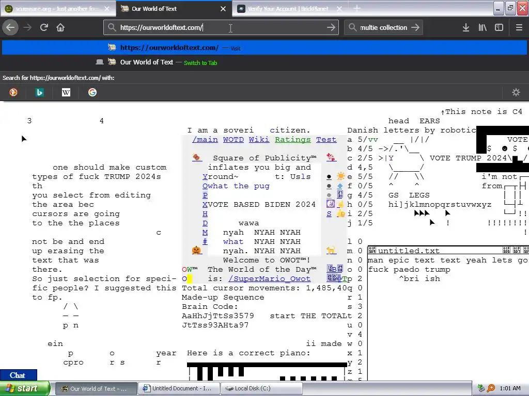This screenshot has width=529, height=396.
Task: Click the untitled.txt title text
Action: coord(409,251)
